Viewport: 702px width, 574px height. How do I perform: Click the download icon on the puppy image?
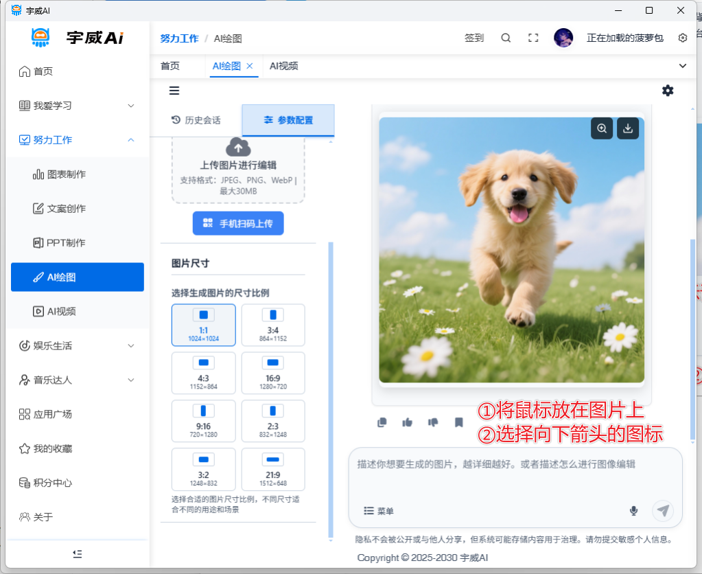[x=627, y=128]
